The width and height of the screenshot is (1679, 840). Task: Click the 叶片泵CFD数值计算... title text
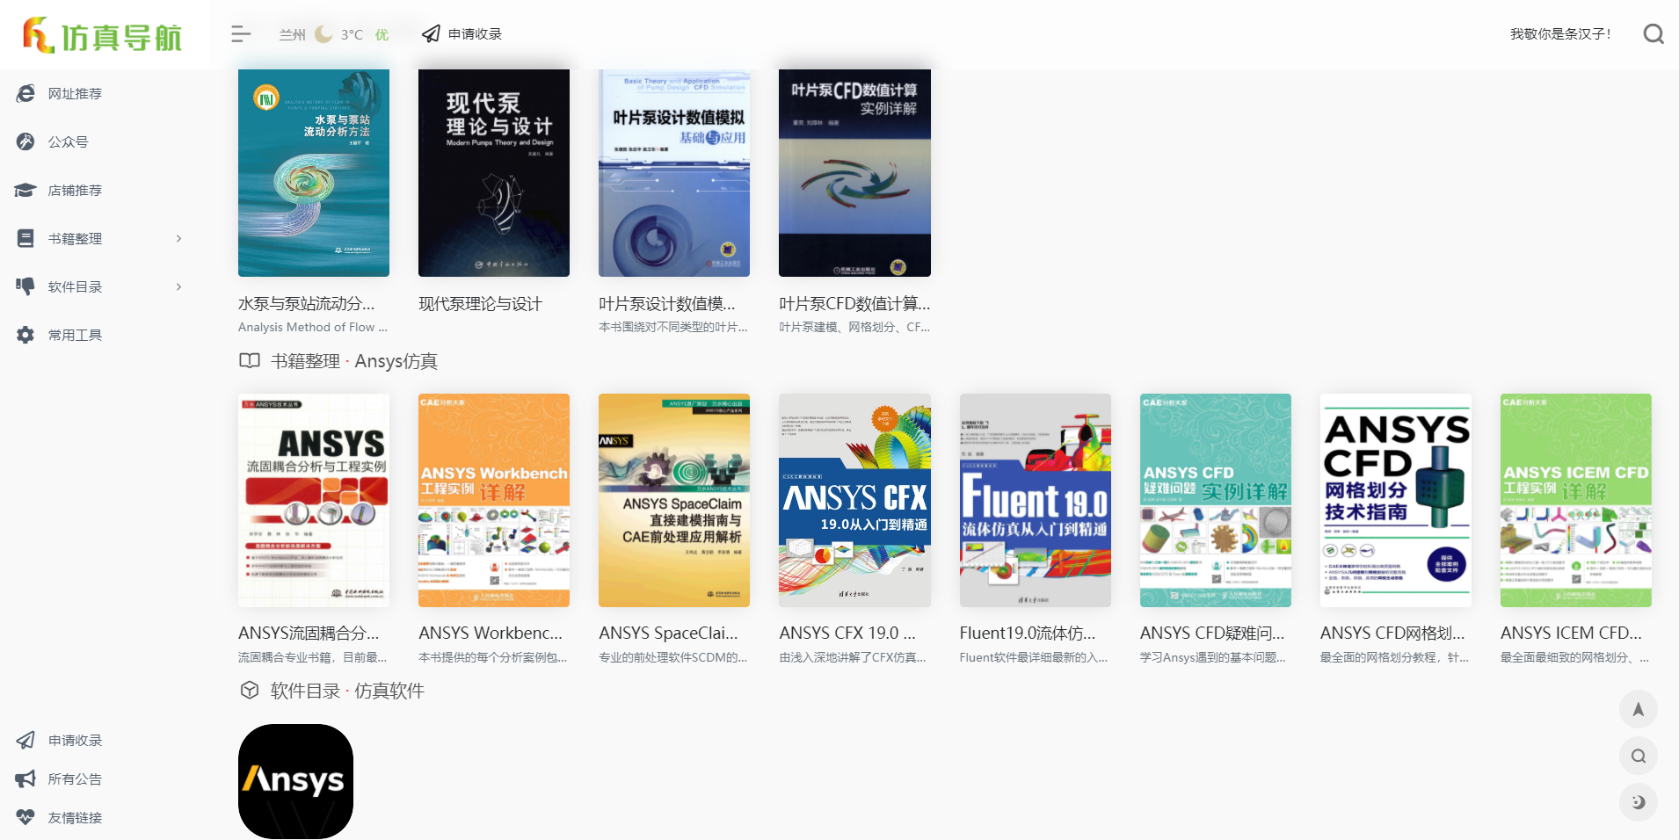pos(854,304)
